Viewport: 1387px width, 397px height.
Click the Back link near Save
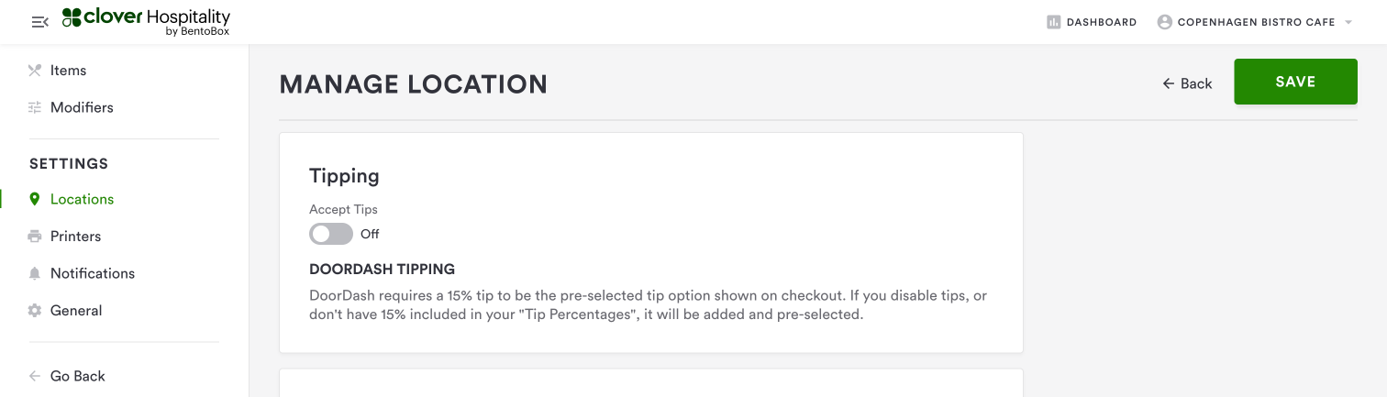pos(1187,83)
